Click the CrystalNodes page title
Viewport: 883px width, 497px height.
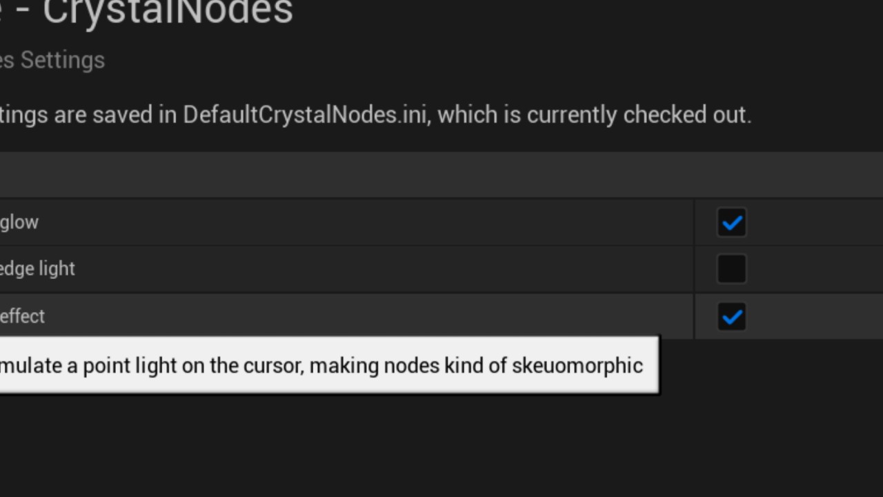pyautogui.click(x=168, y=12)
